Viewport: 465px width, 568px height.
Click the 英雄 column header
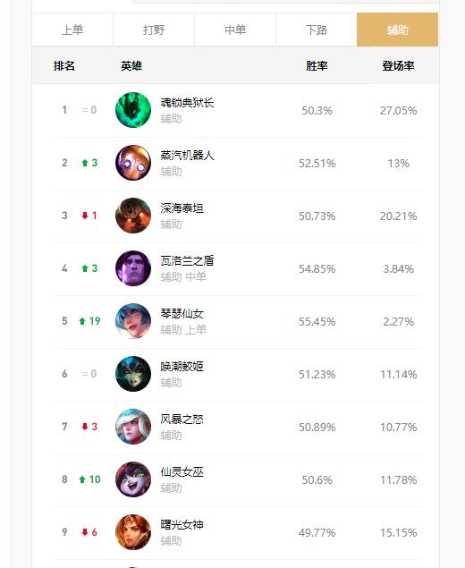pos(131,66)
